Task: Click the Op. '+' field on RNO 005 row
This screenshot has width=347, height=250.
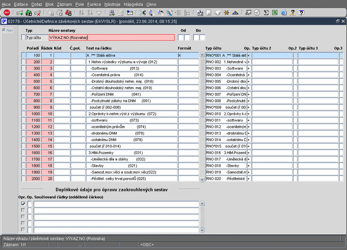Action: (x=249, y=81)
